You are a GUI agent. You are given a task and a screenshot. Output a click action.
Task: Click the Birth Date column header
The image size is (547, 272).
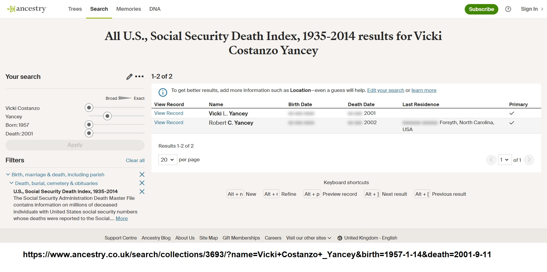pyautogui.click(x=300, y=104)
